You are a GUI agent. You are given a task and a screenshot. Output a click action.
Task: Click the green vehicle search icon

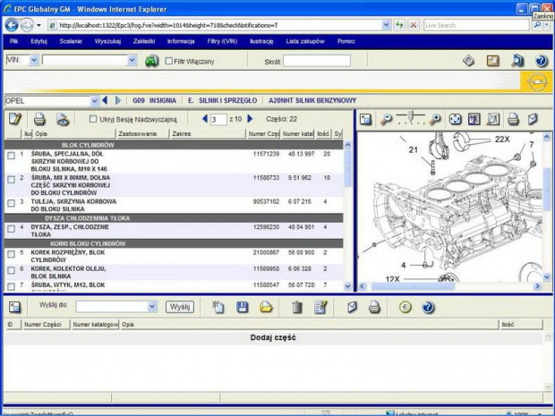(151, 61)
